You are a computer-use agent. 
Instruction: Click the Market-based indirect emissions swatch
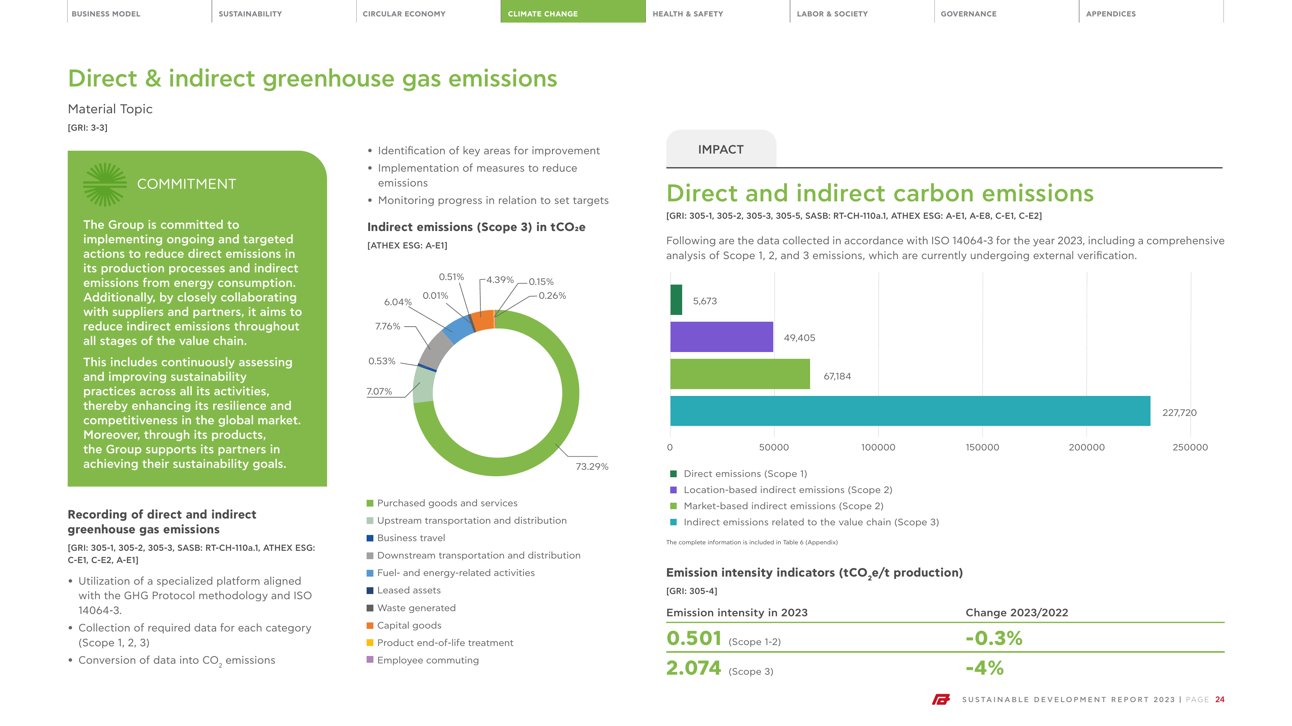tap(673, 506)
